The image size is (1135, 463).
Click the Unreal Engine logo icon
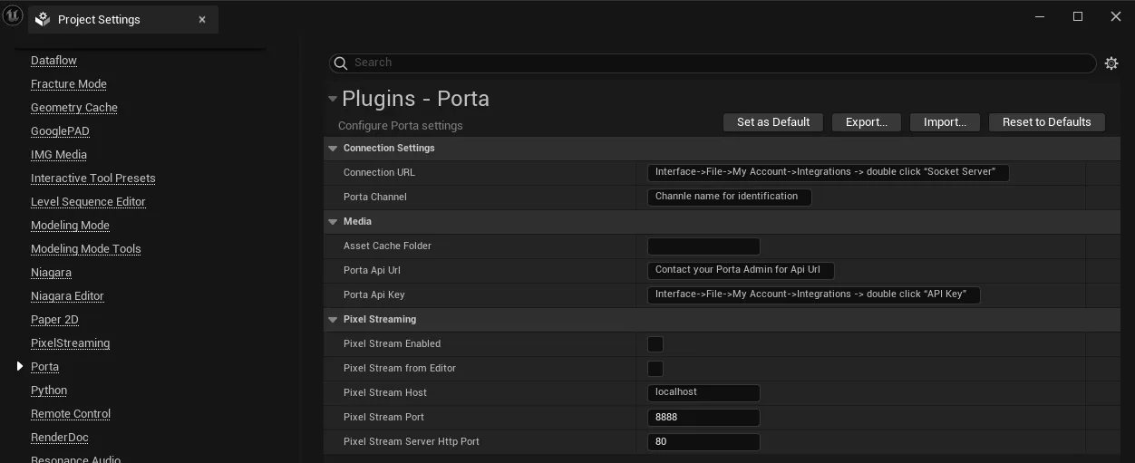point(13,16)
